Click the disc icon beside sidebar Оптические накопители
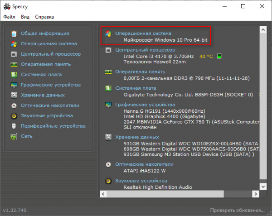This screenshot has width=272, height=216. pyautogui.click(x=14, y=106)
